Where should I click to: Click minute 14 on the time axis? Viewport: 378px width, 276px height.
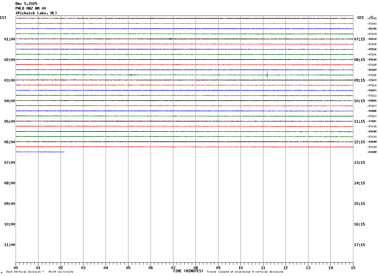331,268
